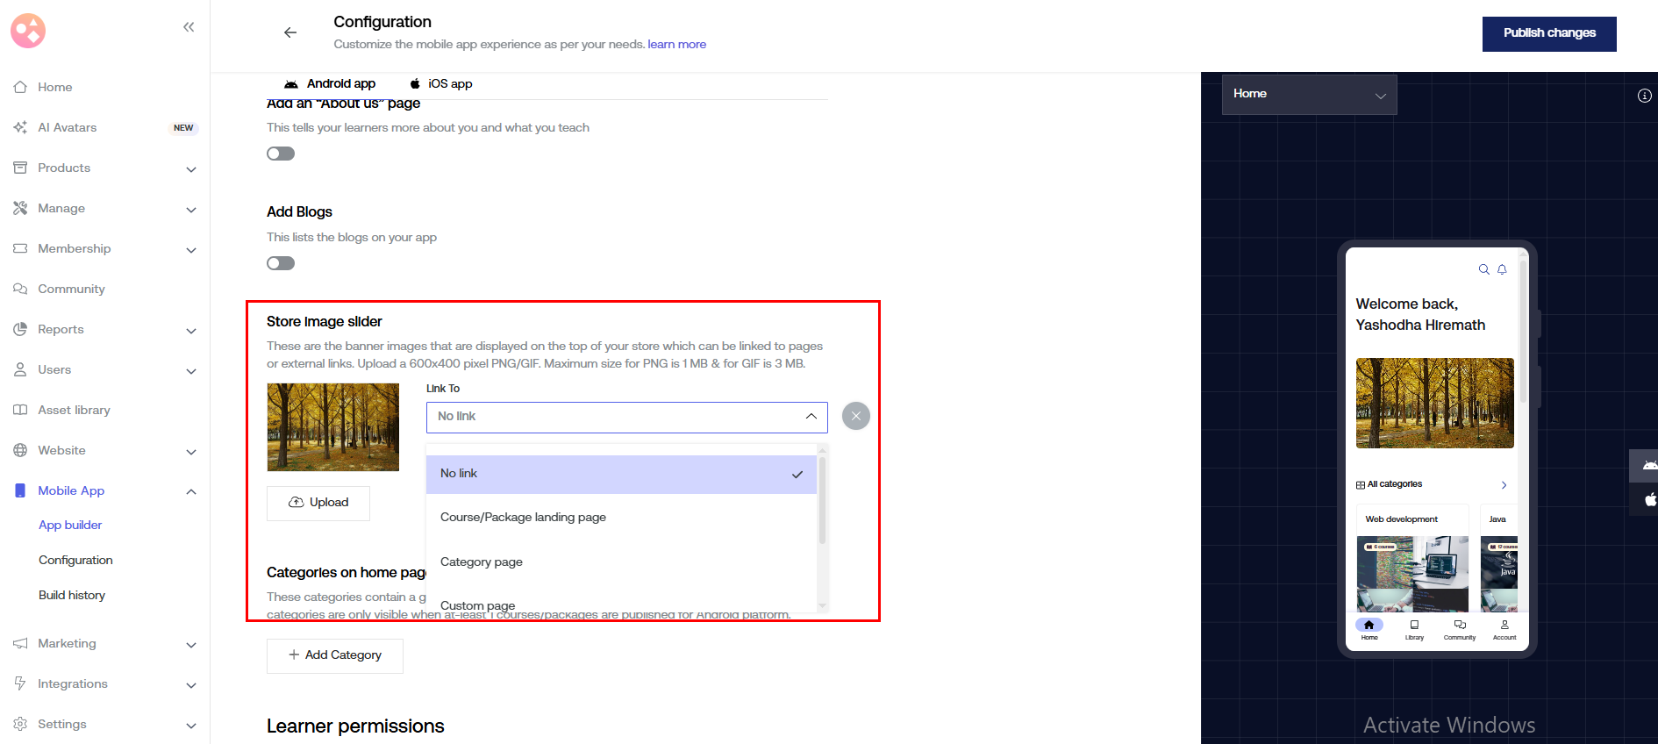Collapse the sidebar with double-chevron icon
Image resolution: width=1658 pixels, height=744 pixels.
pyautogui.click(x=188, y=27)
